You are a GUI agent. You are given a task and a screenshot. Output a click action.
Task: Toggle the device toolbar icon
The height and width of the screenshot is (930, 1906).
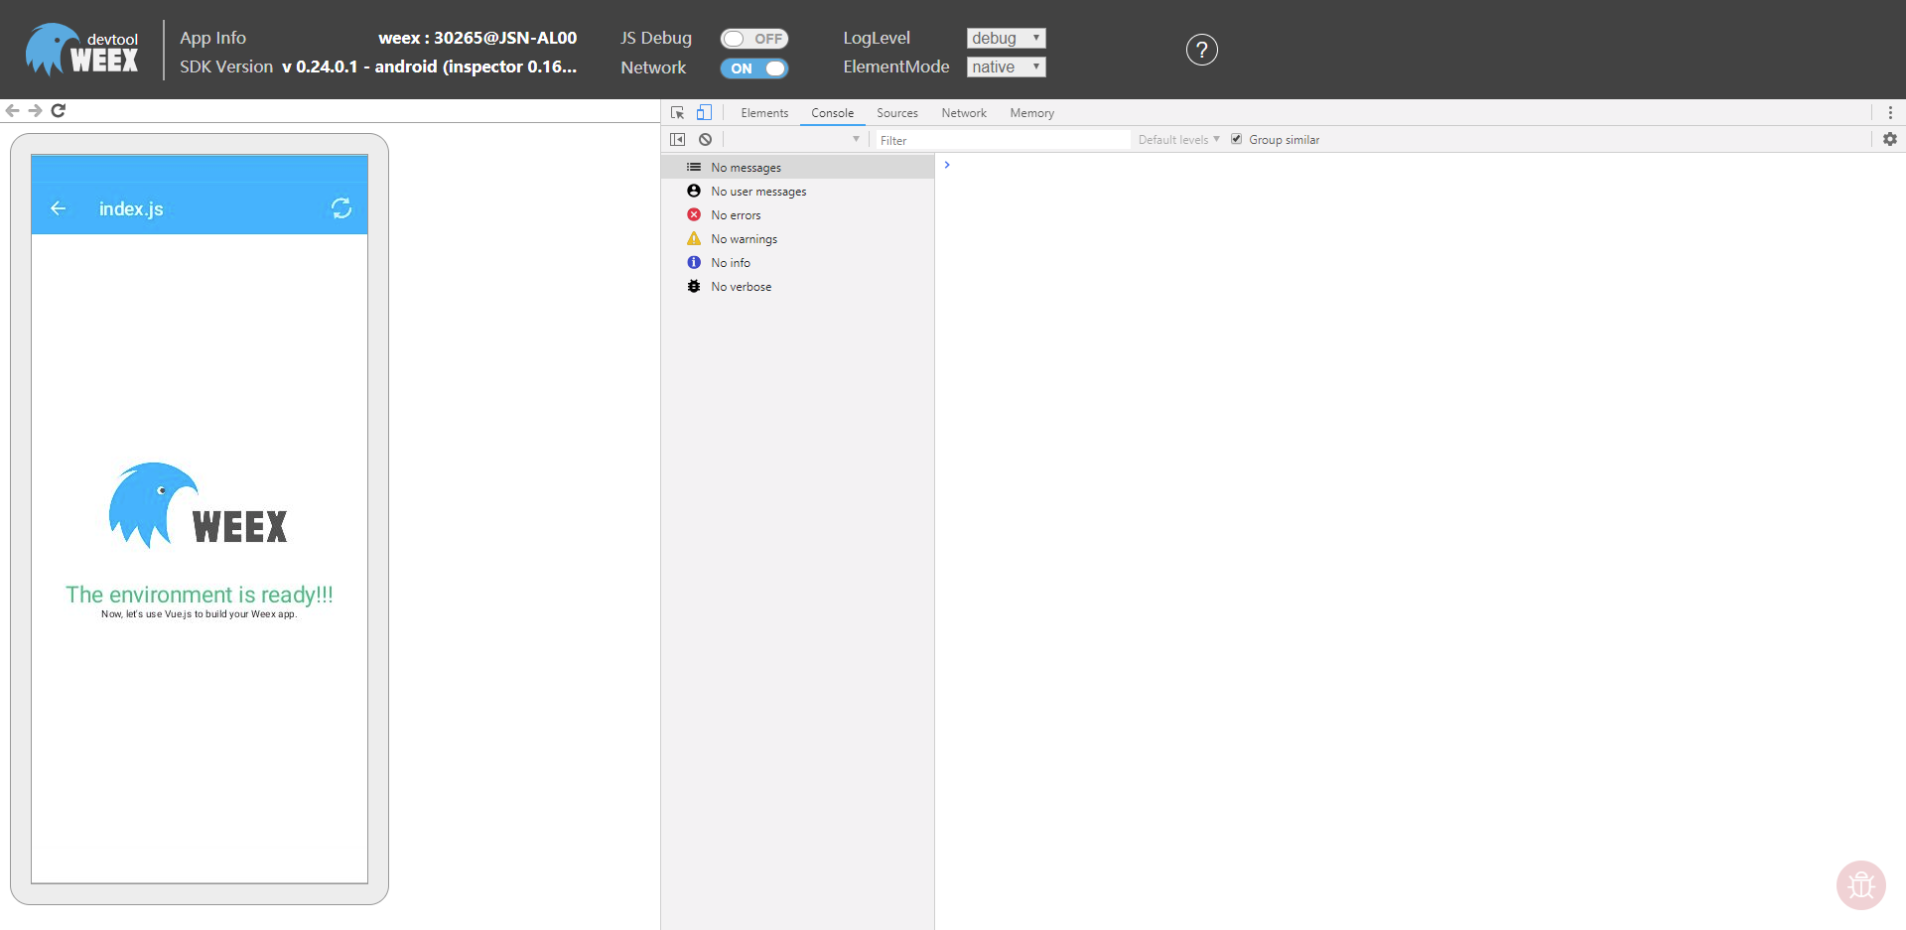click(x=704, y=113)
